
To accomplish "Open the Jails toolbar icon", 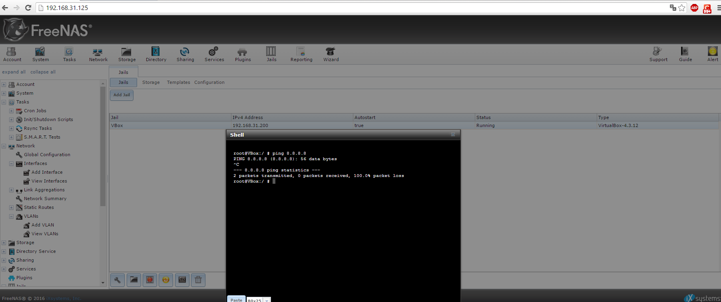I will [x=271, y=54].
